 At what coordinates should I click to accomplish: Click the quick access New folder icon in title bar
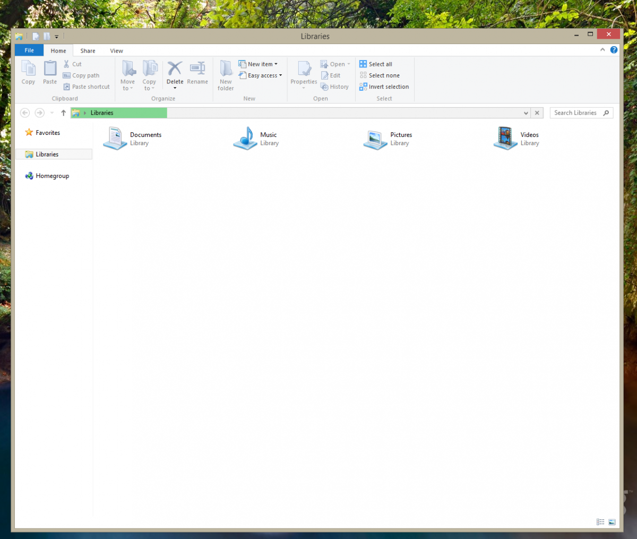[47, 37]
